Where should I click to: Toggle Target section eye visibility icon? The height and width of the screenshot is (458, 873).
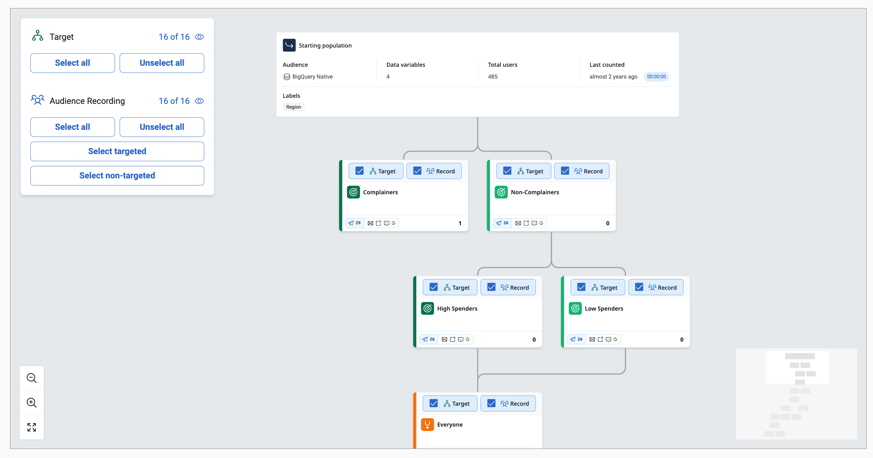click(x=199, y=37)
